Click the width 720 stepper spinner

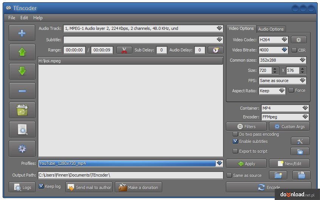[x=275, y=70]
